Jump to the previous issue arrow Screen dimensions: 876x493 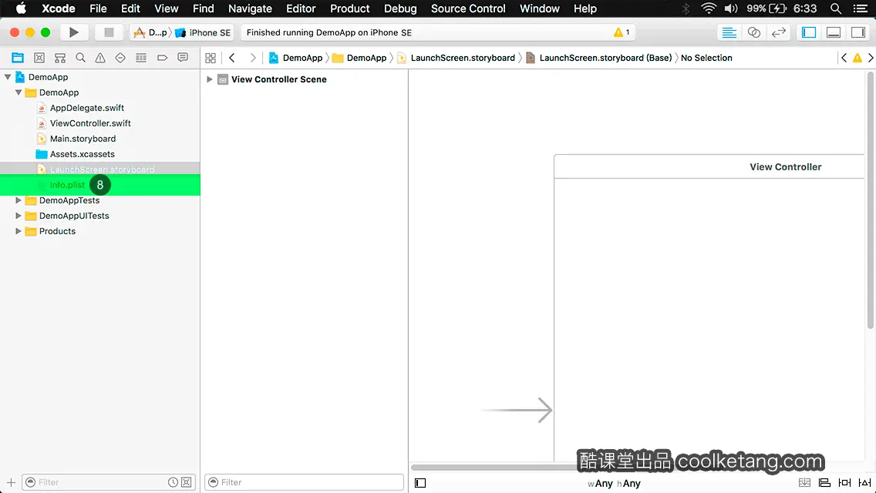pyautogui.click(x=844, y=58)
